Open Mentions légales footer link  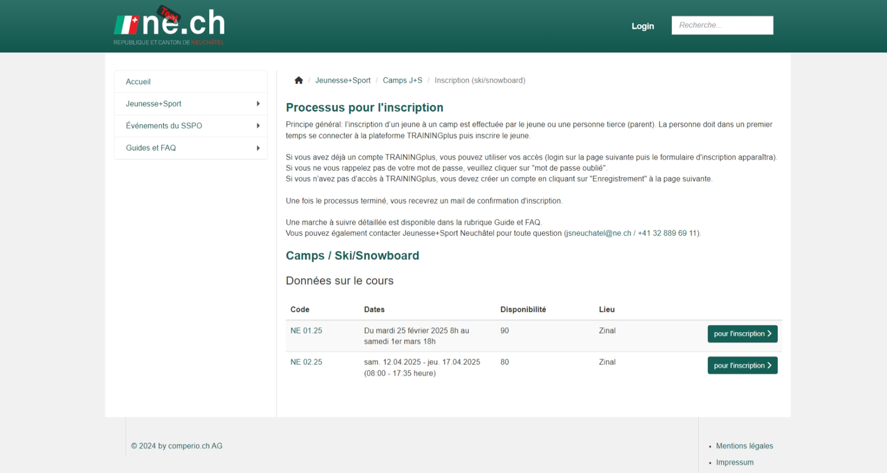click(744, 446)
